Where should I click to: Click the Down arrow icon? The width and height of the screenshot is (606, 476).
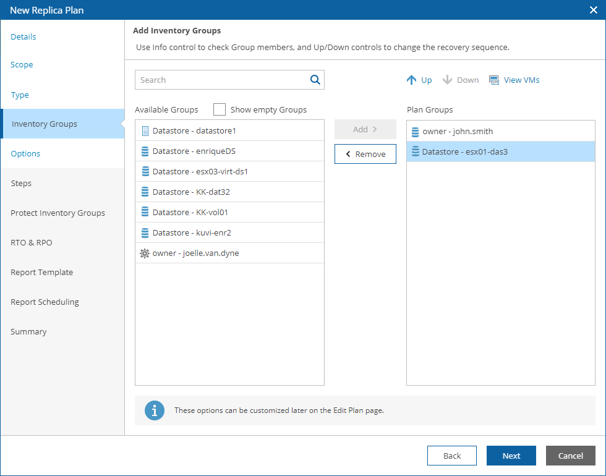448,80
